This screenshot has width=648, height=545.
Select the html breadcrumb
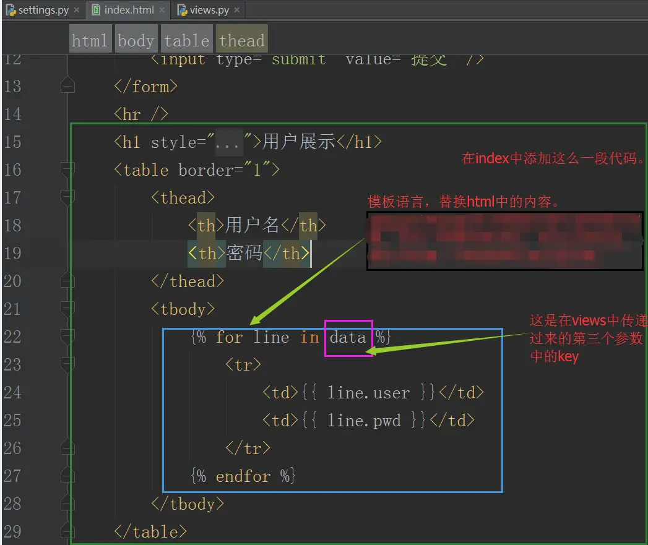[90, 40]
